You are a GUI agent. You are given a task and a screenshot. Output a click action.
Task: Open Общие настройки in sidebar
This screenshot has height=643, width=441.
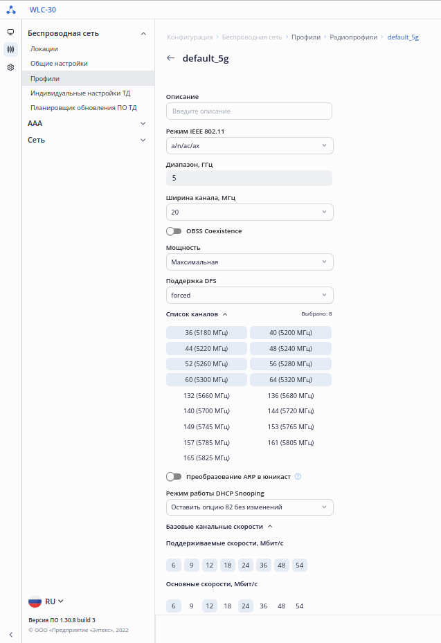59,64
